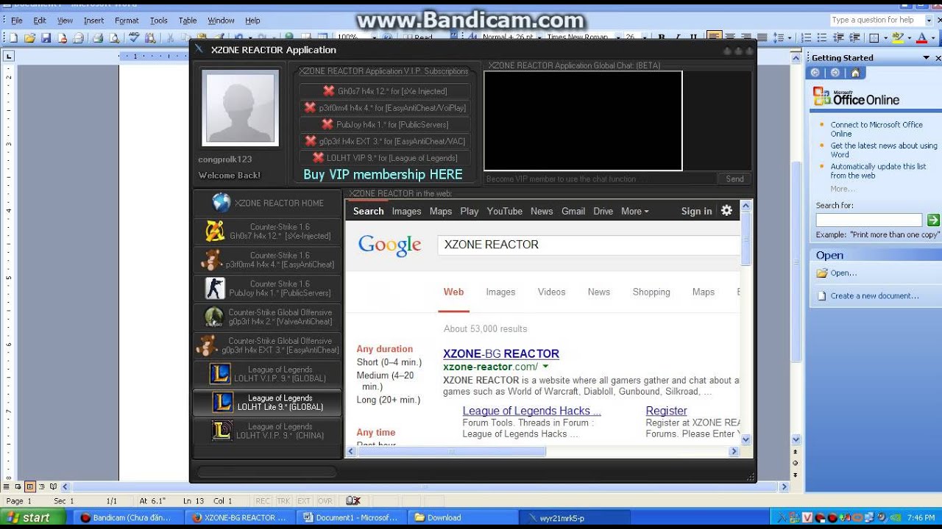942x529 pixels.
Task: Toggle the REC indicator in Word status bar
Action: click(263, 501)
